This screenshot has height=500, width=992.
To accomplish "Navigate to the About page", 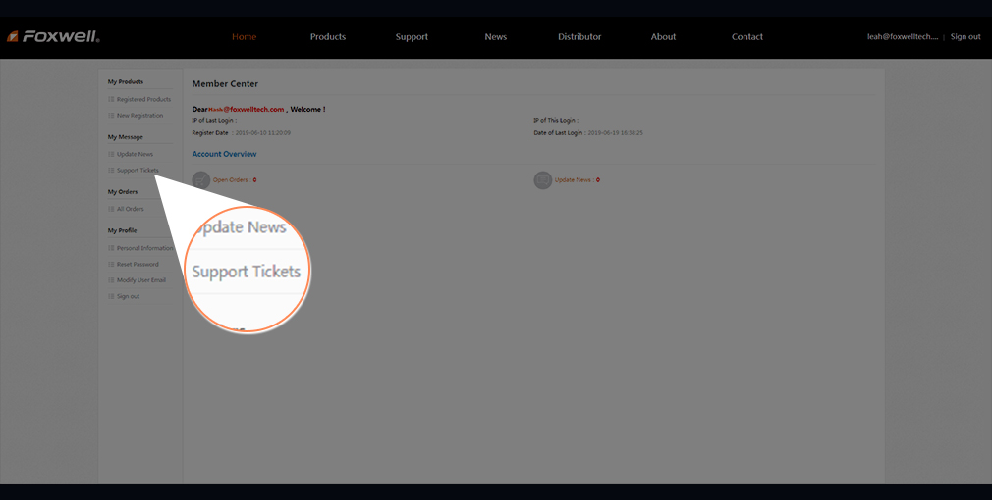I will (x=663, y=37).
